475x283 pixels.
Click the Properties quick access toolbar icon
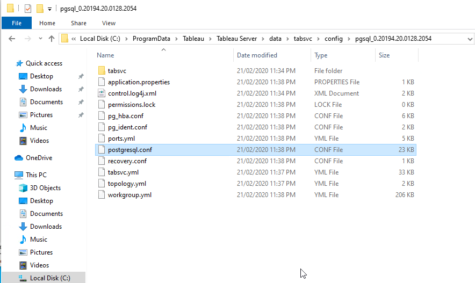tap(28, 9)
